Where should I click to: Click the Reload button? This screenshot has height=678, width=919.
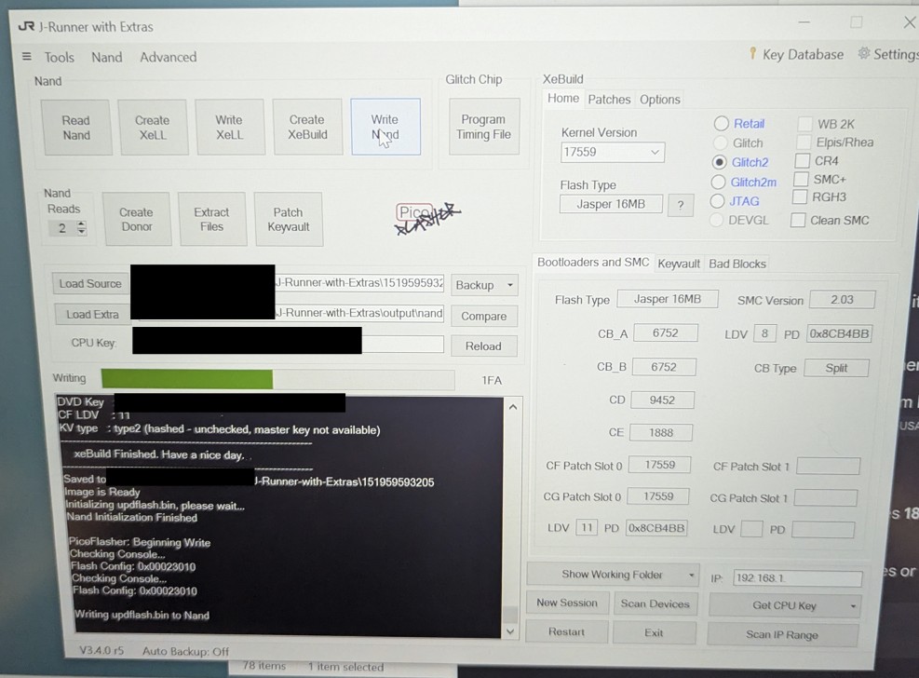[x=483, y=346]
